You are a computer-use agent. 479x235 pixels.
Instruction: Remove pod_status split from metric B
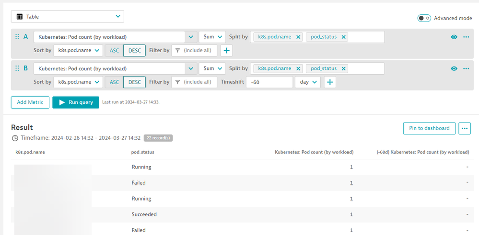pyautogui.click(x=344, y=68)
